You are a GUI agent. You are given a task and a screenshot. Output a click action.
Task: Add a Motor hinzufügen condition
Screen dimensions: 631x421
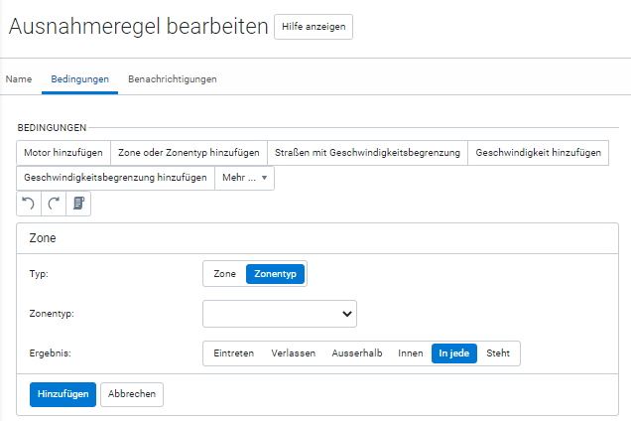click(63, 152)
